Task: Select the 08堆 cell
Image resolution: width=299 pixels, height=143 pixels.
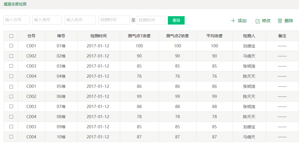Action: pos(61,117)
